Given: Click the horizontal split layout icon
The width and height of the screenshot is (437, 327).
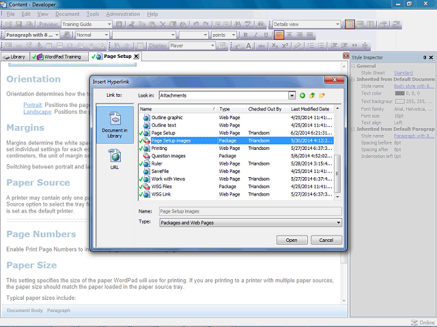Looking at the screenshot, I should (360, 25).
